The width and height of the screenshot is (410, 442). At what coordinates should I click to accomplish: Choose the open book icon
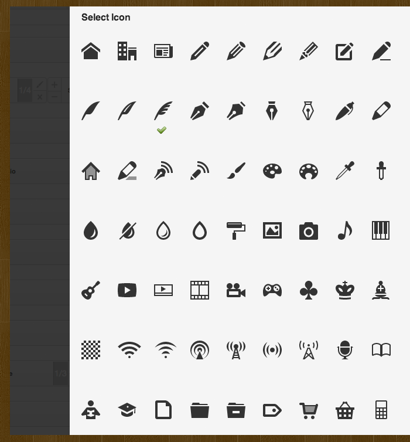point(381,350)
